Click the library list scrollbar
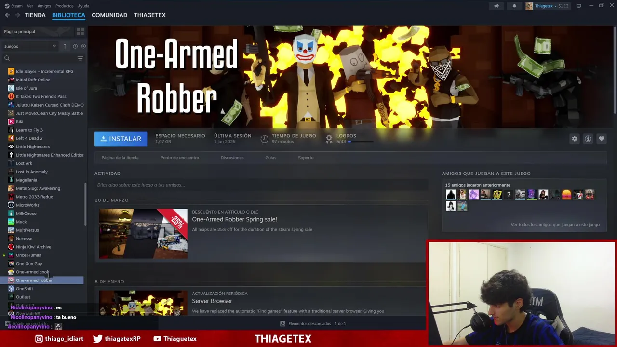This screenshot has width=617, height=347. click(85, 204)
